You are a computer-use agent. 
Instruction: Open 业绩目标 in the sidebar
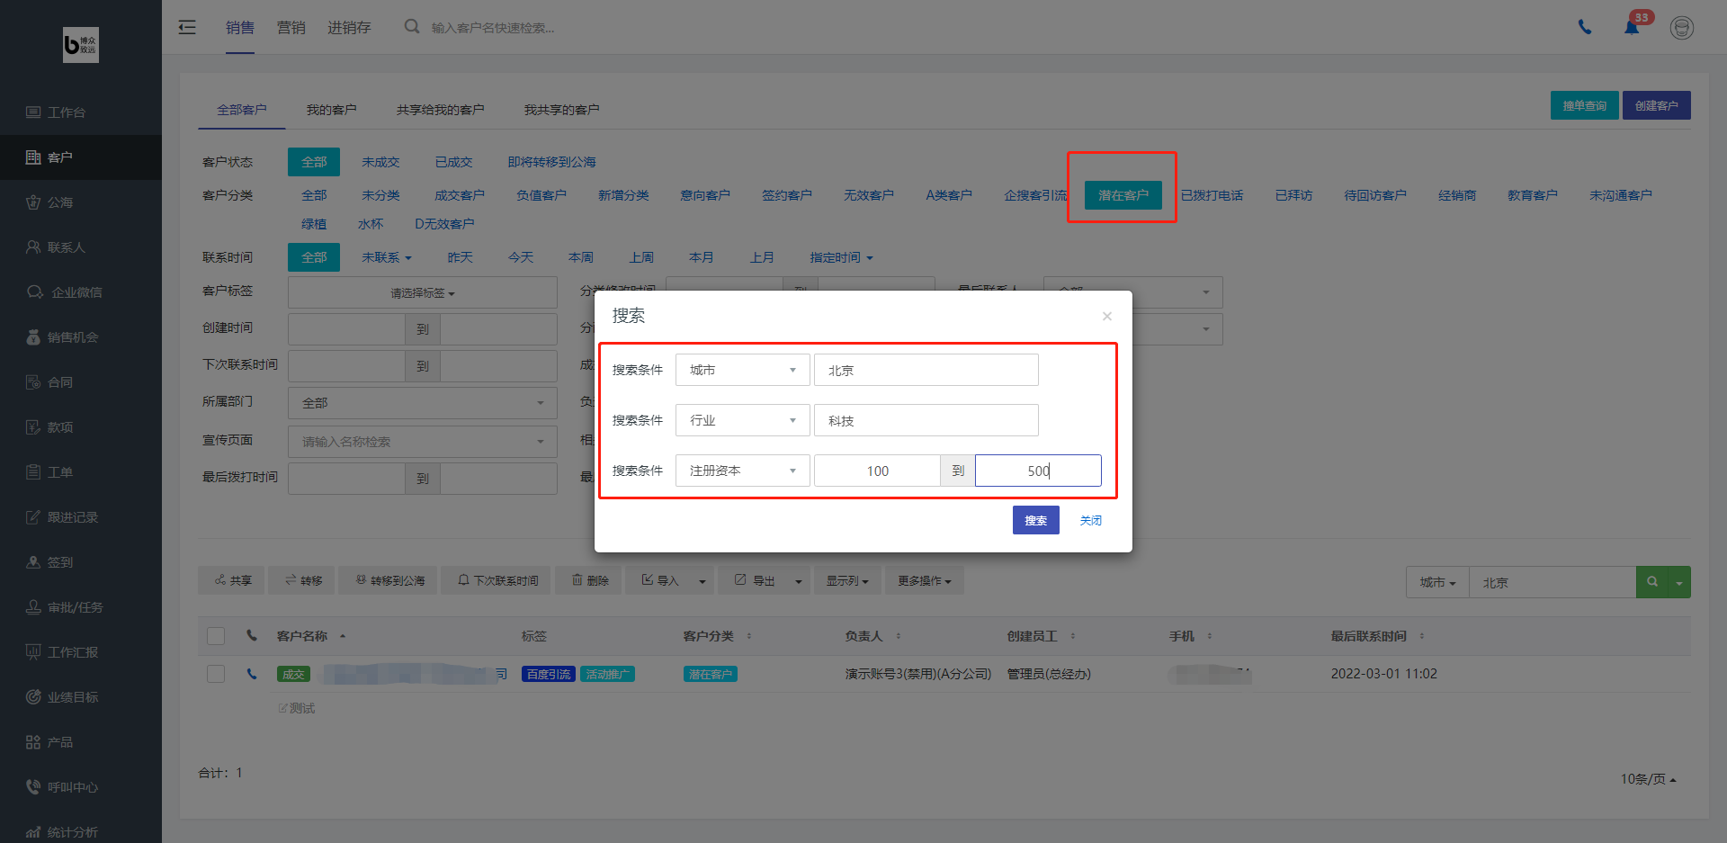coord(81,697)
